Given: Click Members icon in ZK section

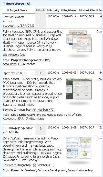Looking at the screenshot, I should [34, 165].
